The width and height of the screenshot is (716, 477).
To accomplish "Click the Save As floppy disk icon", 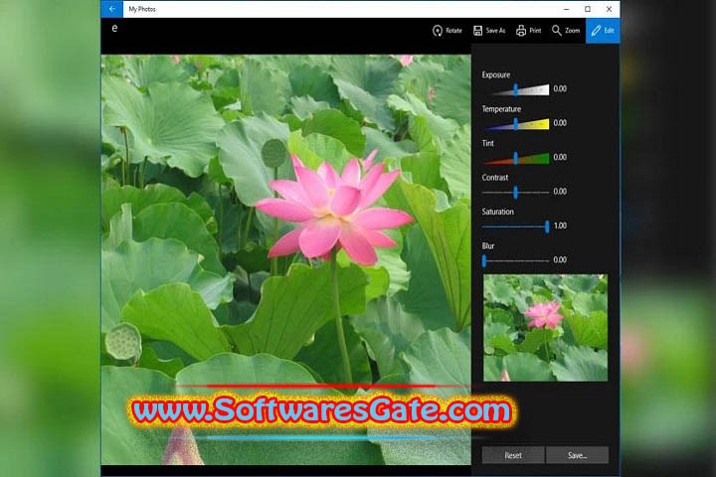I will tap(477, 31).
